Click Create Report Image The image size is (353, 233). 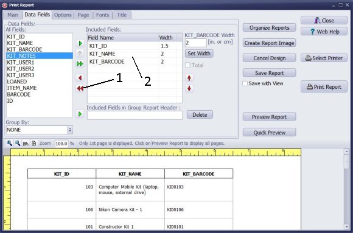tap(269, 43)
